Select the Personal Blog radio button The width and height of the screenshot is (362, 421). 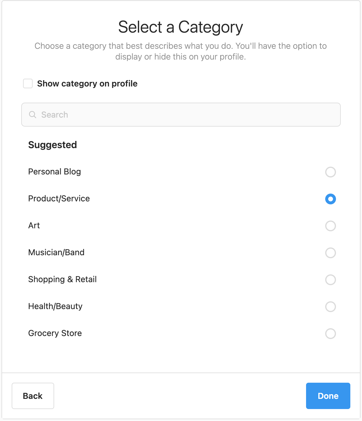point(331,172)
